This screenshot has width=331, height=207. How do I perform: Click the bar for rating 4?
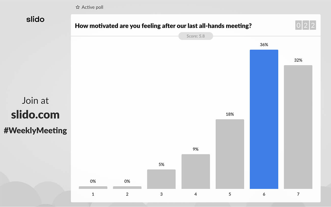pos(196,171)
